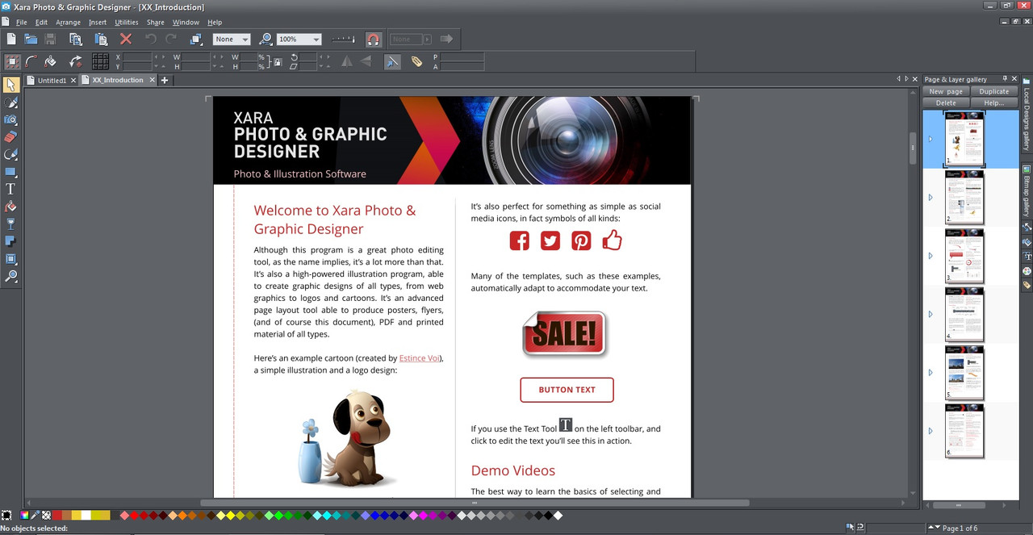Viewport: 1033px width, 535px height.
Task: Switch to the Untitled1 document tab
Action: pos(52,81)
